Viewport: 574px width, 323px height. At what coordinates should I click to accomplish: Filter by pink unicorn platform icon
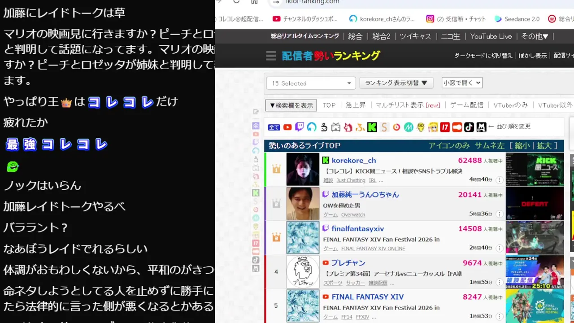[x=348, y=127]
